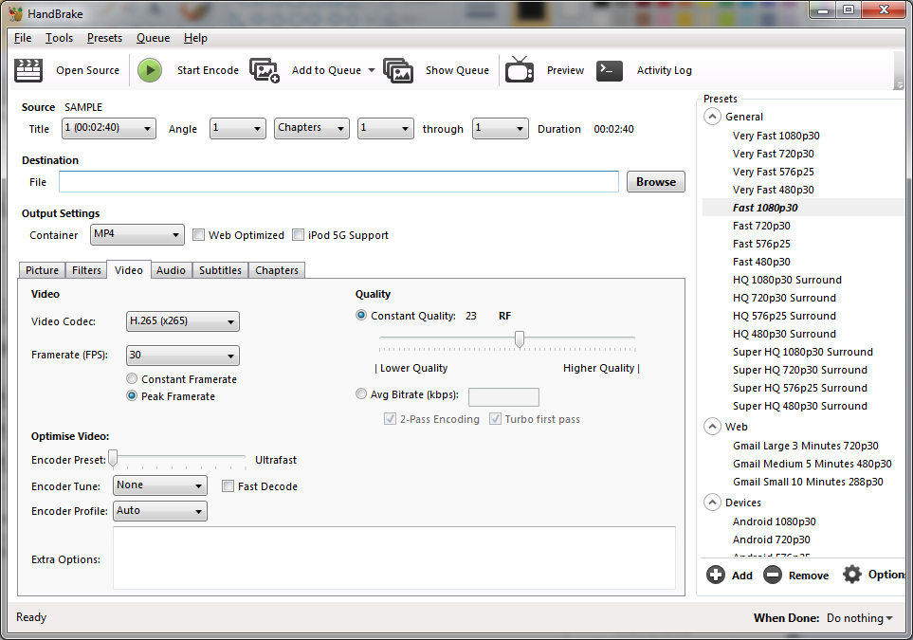Collapse the General presets group
Viewport: 913px width, 640px height.
712,117
